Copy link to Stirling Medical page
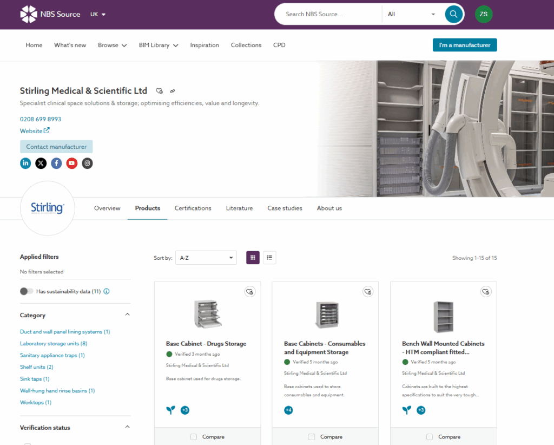 point(173,91)
